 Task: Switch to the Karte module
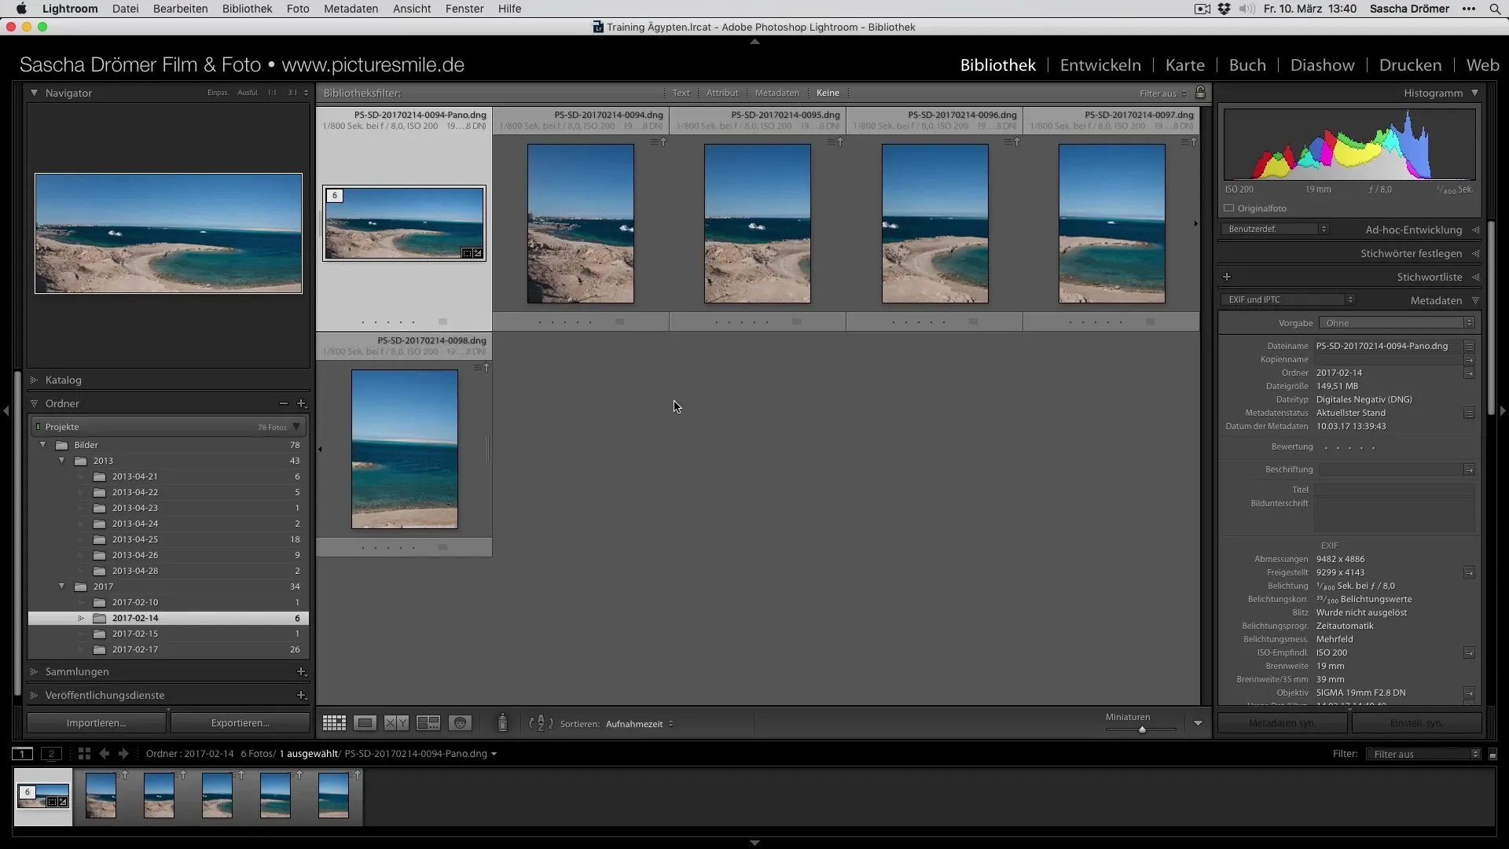pos(1184,64)
